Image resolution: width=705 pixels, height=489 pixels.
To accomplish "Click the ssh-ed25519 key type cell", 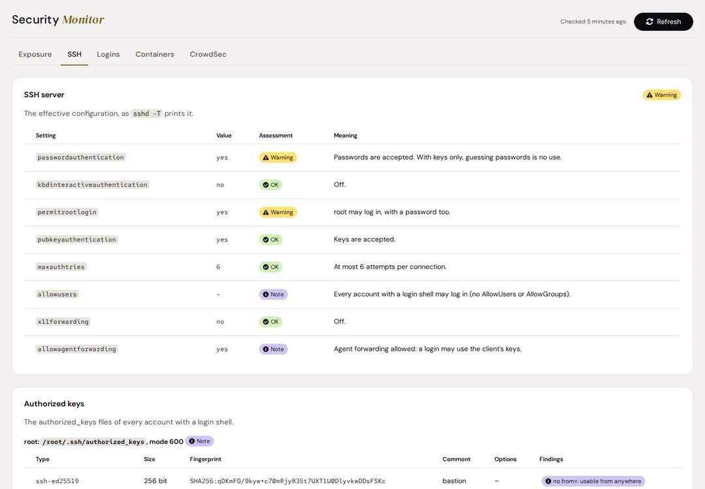I will (x=57, y=481).
